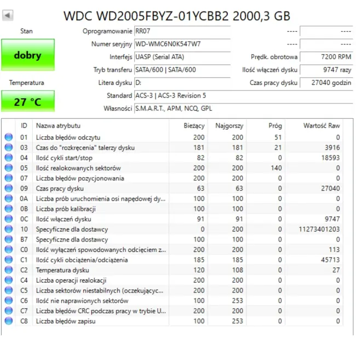The image size is (356, 356).
Task: Select 'Ilość nie naprawionych sektorów' row name
Action: [x=82, y=301]
